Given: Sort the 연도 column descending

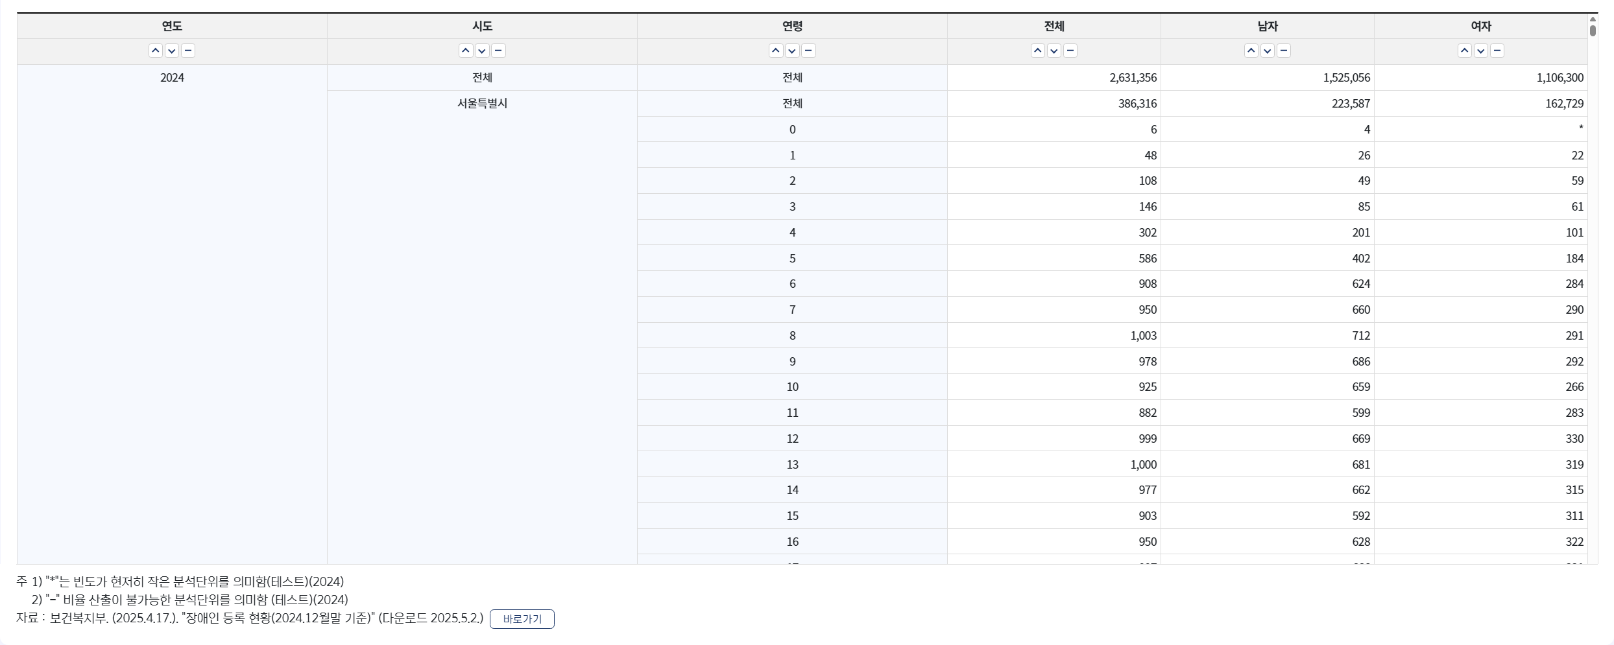Looking at the screenshot, I should click(x=172, y=51).
